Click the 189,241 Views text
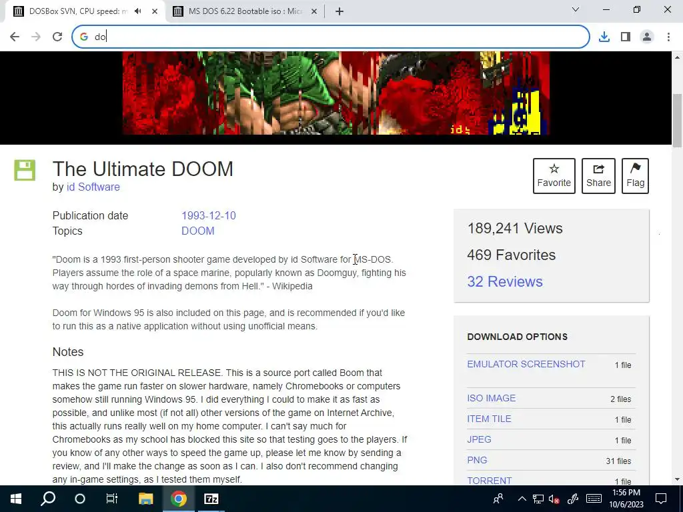Screen dimensions: 683x512 click(515, 228)
